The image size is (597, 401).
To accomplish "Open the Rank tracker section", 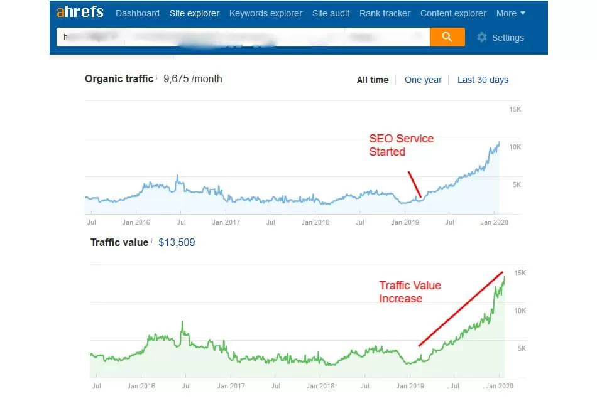I will (385, 13).
